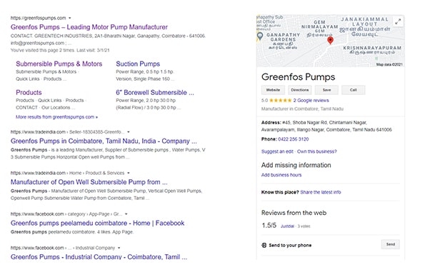Open Submersible Pumps & Motors sitelink
The height and width of the screenshot is (272, 430).
click(x=59, y=64)
